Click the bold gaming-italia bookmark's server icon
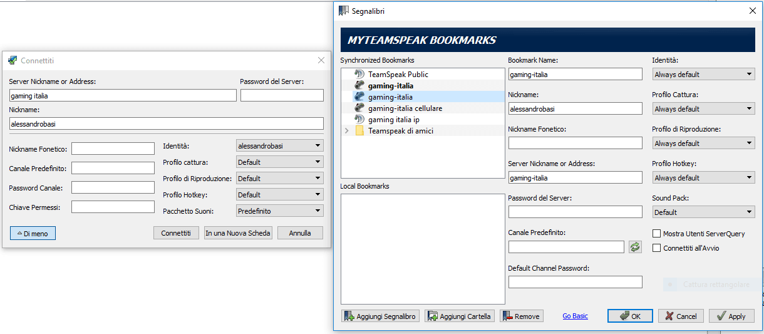Image resolution: width=764 pixels, height=334 pixels. pyautogui.click(x=359, y=85)
